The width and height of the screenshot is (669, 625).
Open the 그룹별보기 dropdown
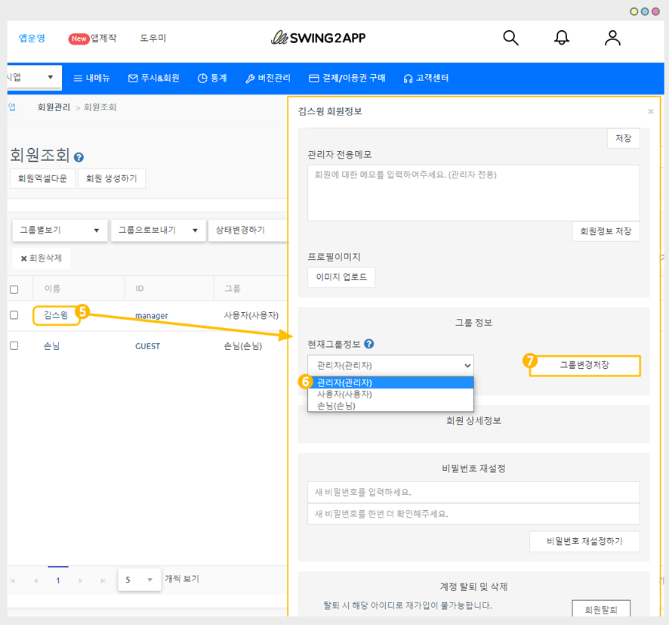60,230
